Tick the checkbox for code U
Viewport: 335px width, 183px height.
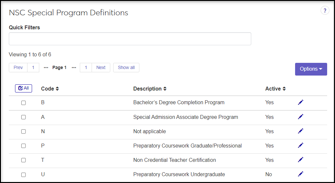pos(24,175)
